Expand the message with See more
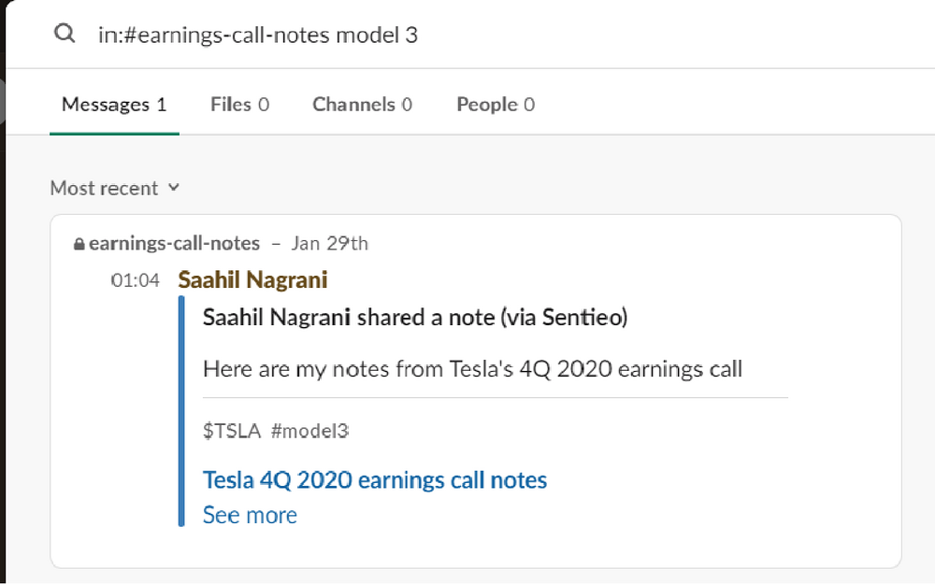 (x=250, y=515)
